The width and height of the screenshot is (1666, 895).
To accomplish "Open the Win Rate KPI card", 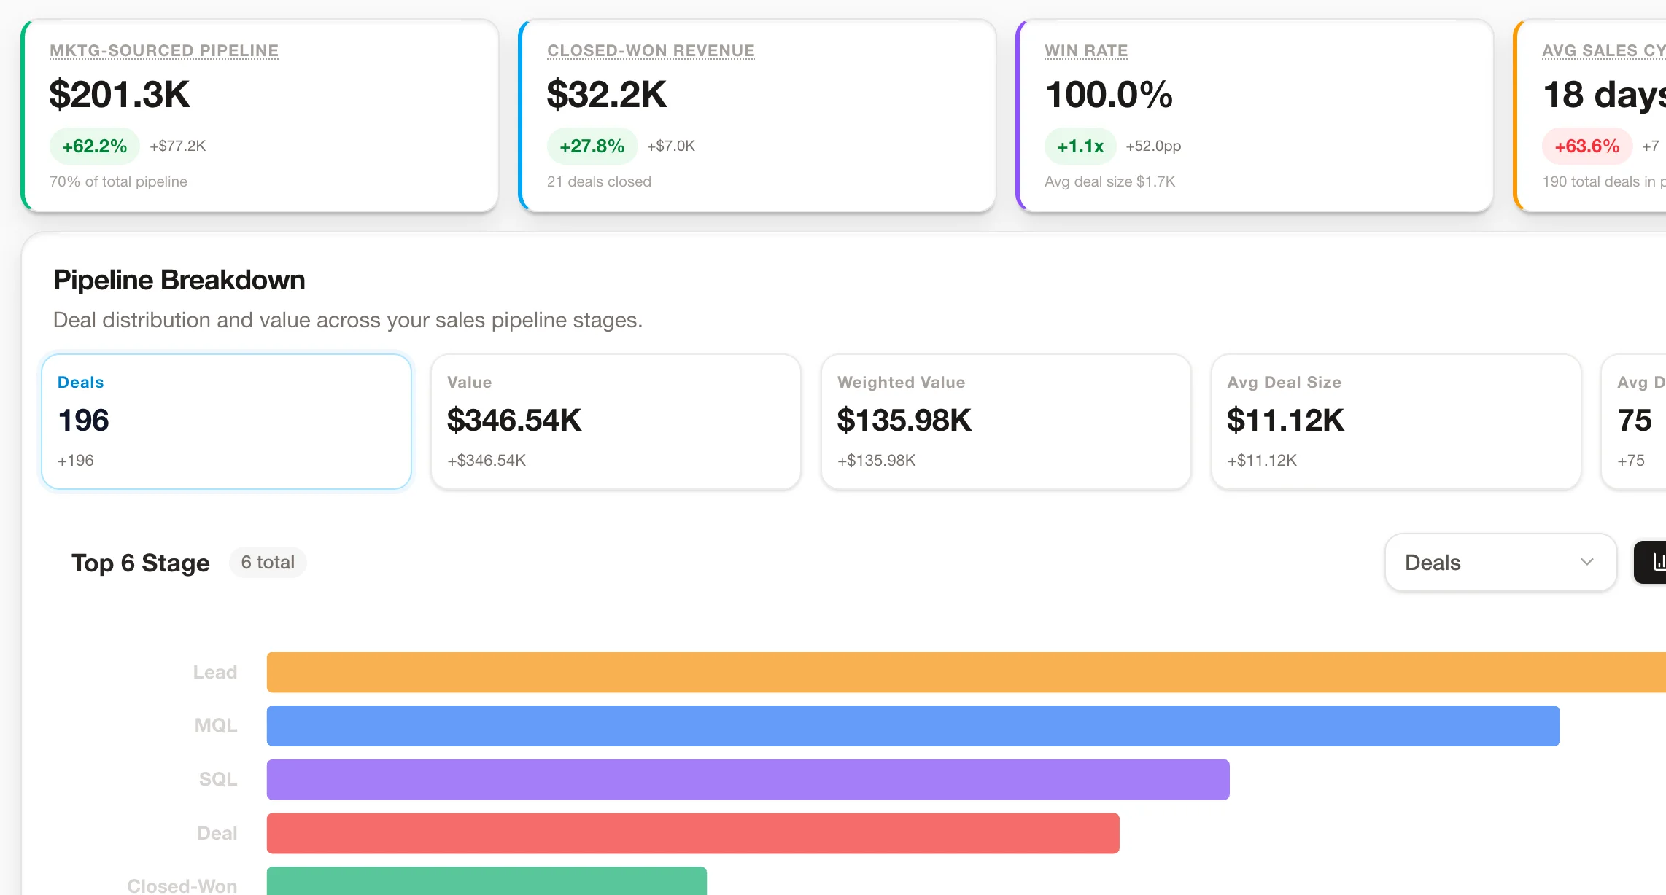I will click(x=1255, y=116).
